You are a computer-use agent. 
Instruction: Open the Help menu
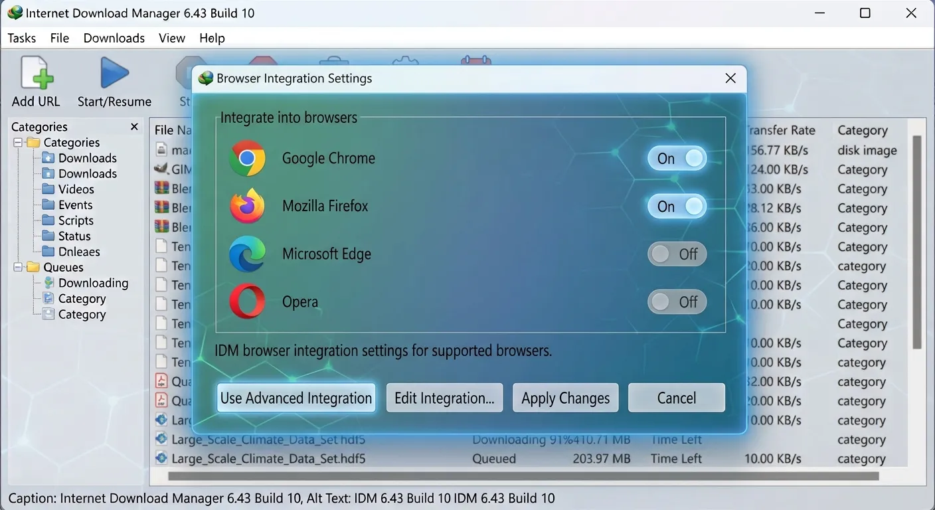click(x=212, y=39)
